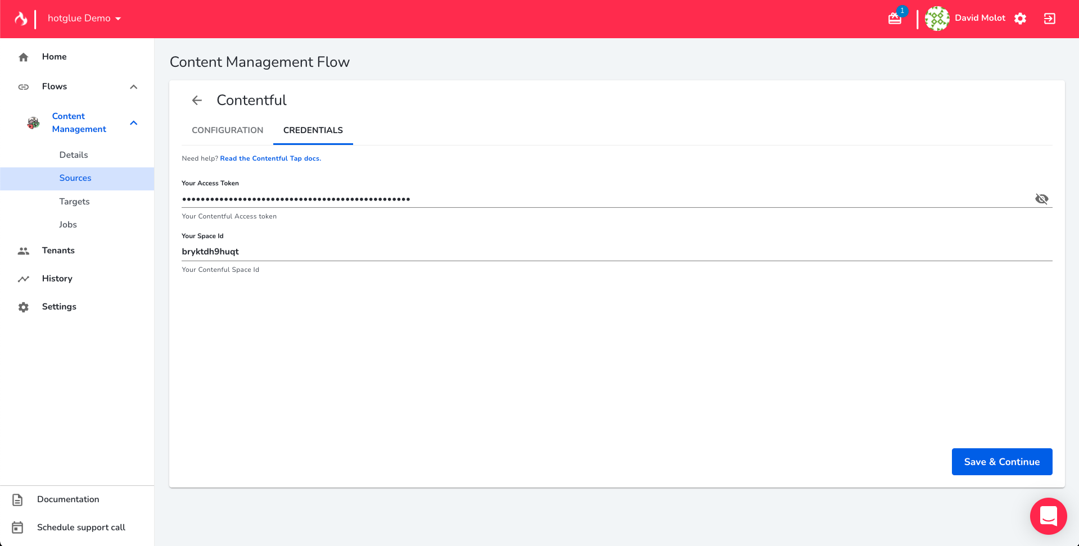1079x546 pixels.
Task: Open Targets in the sidebar
Action: (x=74, y=202)
